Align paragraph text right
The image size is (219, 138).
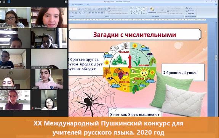click(96, 13)
